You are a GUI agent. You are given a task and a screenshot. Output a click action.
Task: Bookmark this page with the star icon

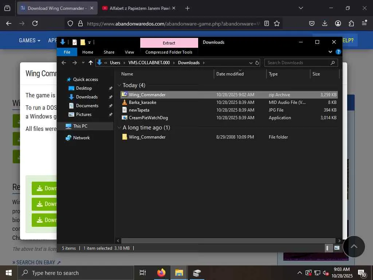point(277,23)
